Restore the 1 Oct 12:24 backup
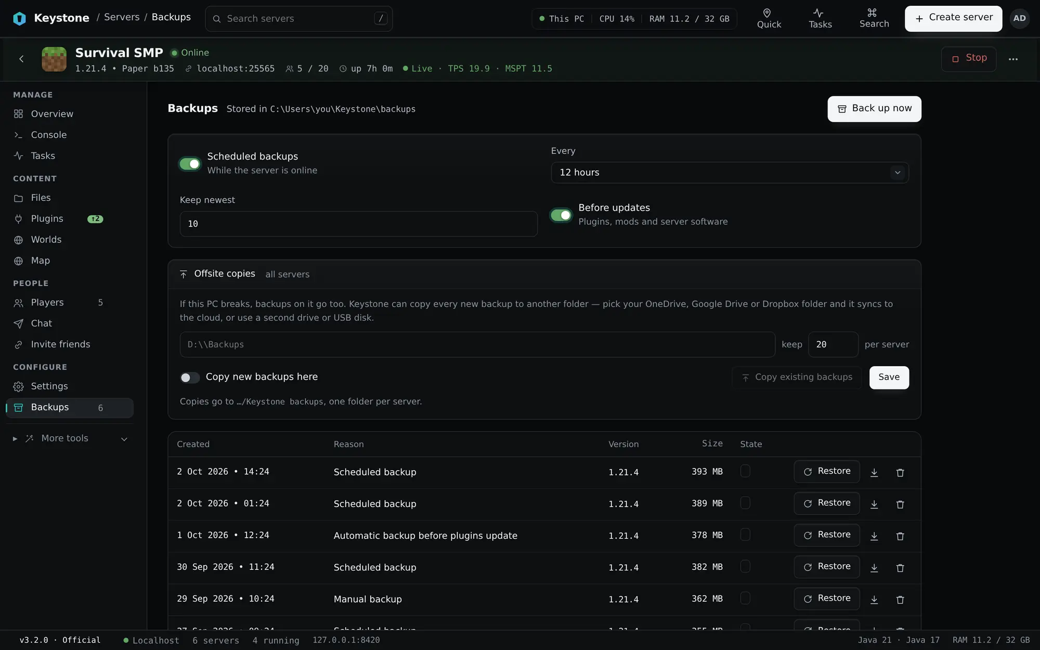Screen dimensions: 1040x650 (x=826, y=535)
